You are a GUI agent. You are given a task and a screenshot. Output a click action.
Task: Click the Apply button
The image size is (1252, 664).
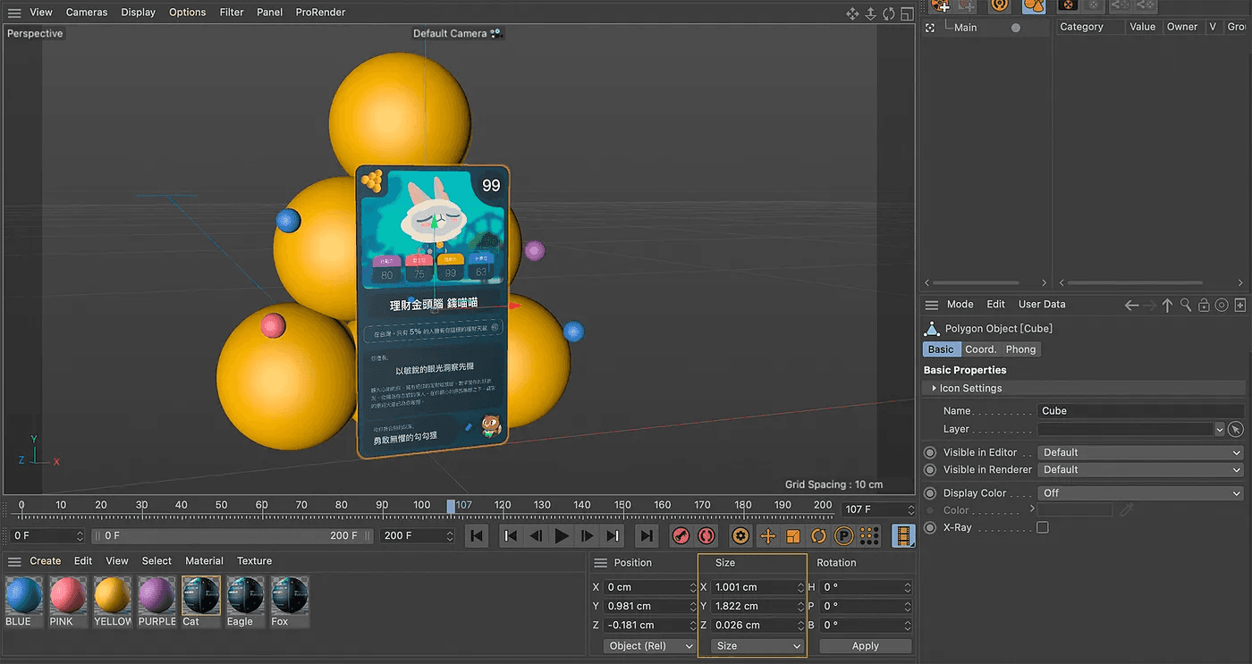click(x=865, y=646)
